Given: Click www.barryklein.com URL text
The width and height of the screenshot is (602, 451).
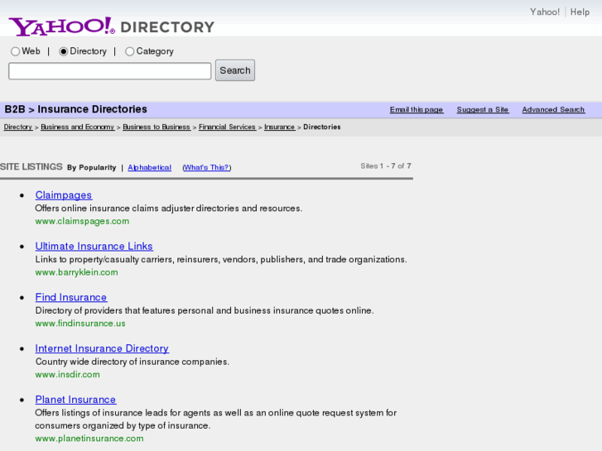Looking at the screenshot, I should [x=76, y=272].
